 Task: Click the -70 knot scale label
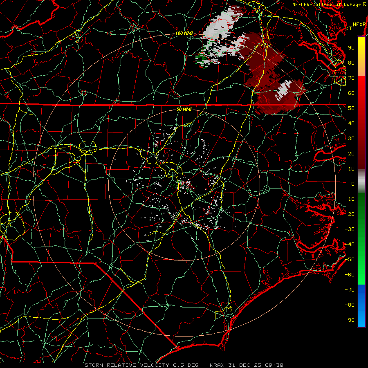click(x=350, y=290)
